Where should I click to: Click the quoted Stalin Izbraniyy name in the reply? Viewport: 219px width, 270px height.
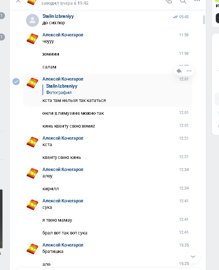(x=62, y=86)
